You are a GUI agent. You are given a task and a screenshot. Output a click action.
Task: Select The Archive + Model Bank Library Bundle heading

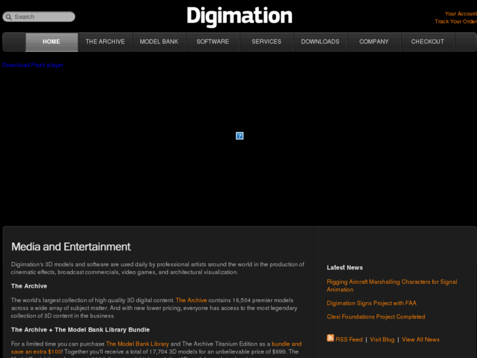(x=80, y=330)
